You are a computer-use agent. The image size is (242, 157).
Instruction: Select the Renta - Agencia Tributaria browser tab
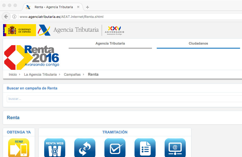click(x=53, y=7)
